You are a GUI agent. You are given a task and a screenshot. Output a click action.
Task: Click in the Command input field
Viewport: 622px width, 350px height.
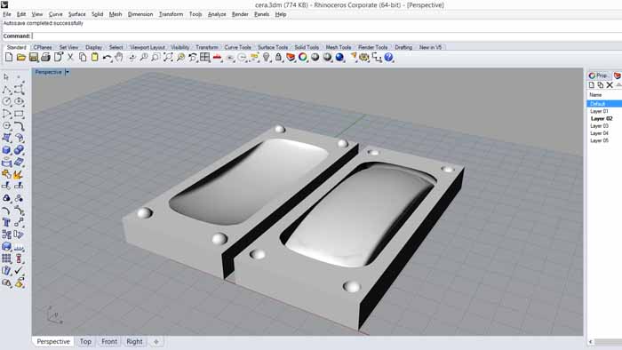click(x=325, y=36)
